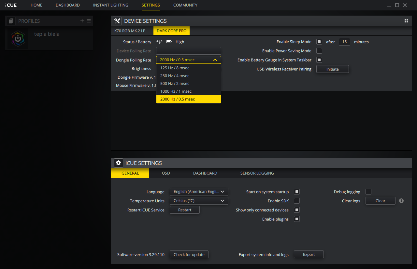Click the Brightness label
Viewport: 417px width, 269px height.
point(141,69)
